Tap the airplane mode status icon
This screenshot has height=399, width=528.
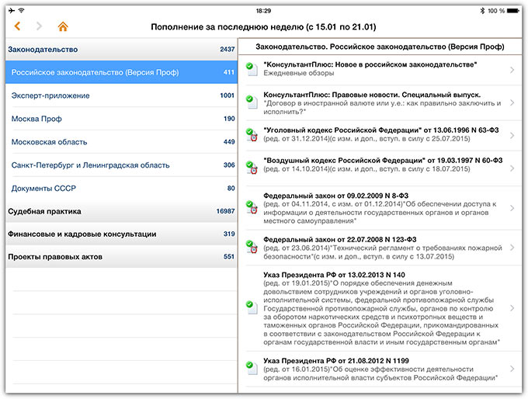[x=12, y=11]
